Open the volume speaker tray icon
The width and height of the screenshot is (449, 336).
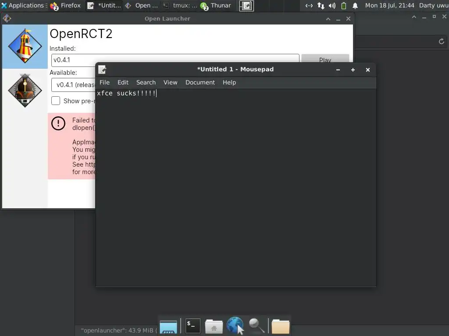(332, 5)
